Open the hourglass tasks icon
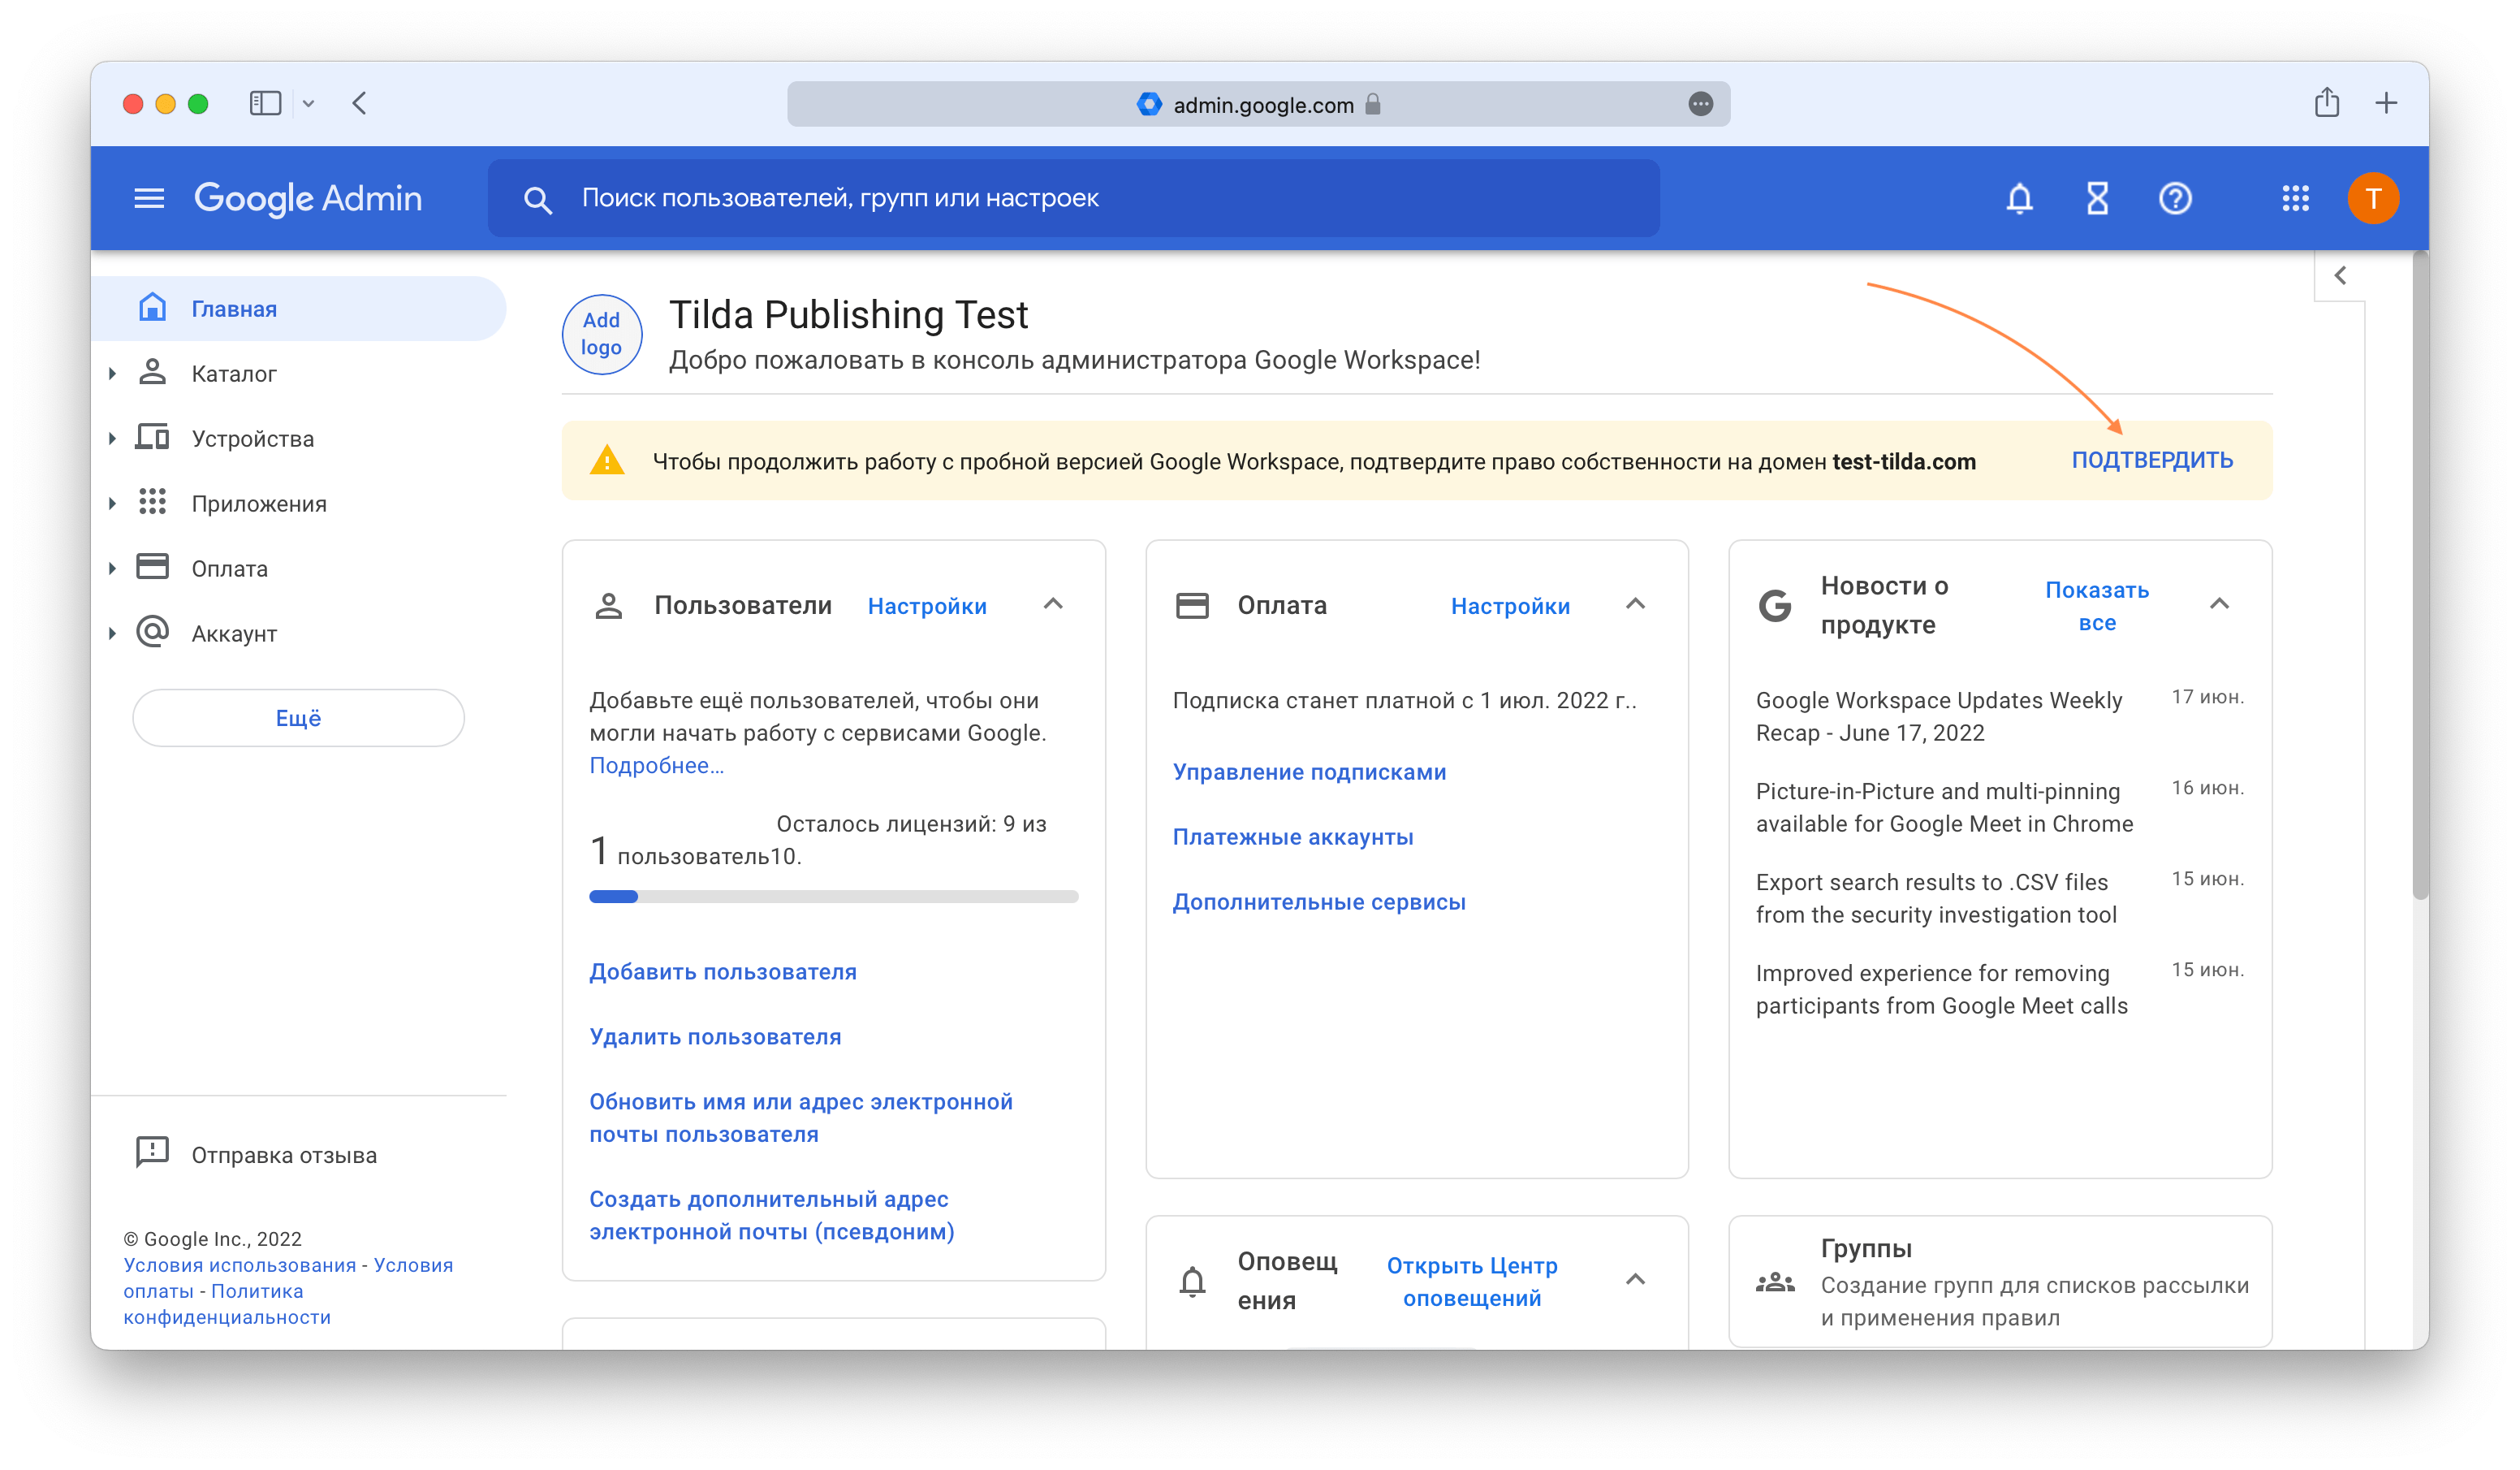This screenshot has height=1470, width=2520. (2097, 198)
